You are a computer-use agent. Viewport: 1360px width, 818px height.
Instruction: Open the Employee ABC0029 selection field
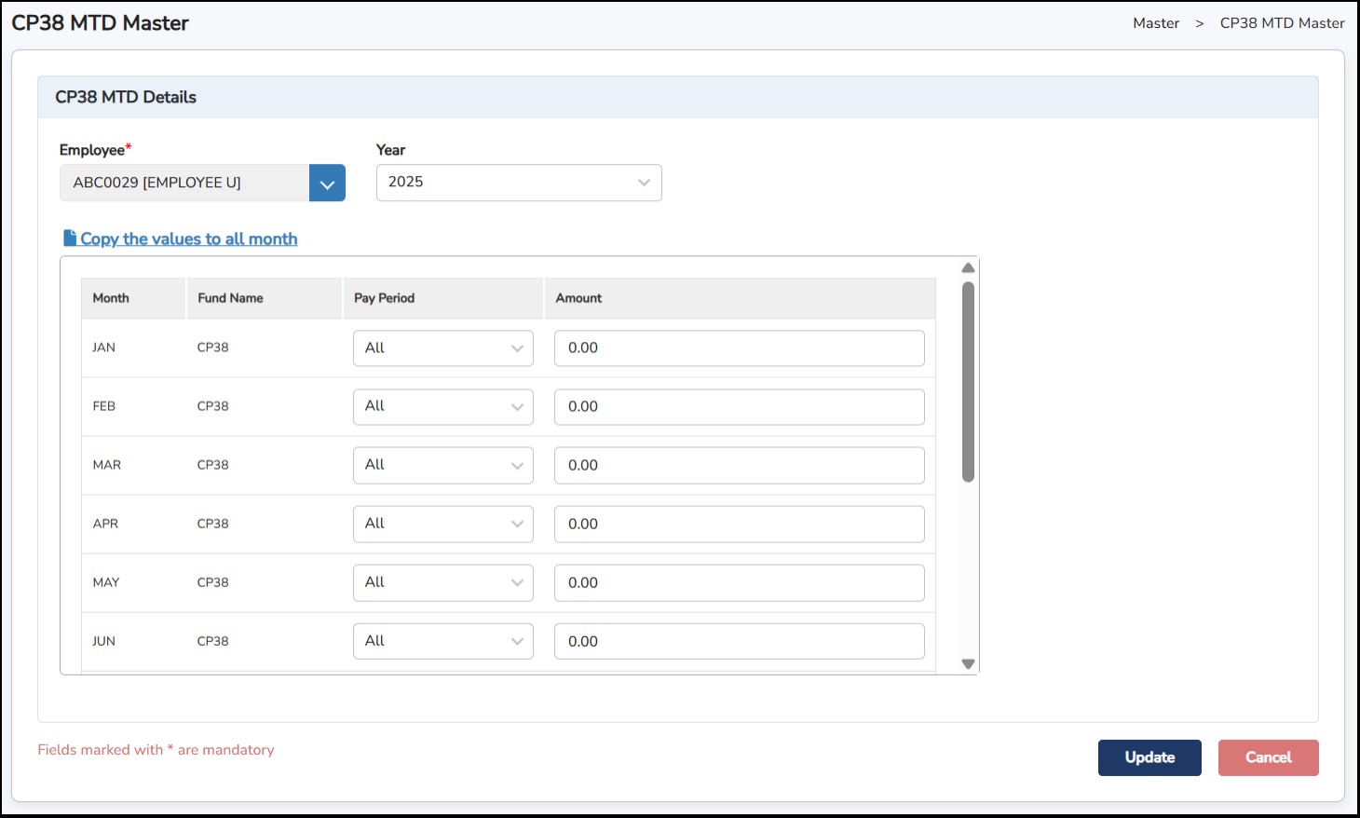(x=184, y=184)
